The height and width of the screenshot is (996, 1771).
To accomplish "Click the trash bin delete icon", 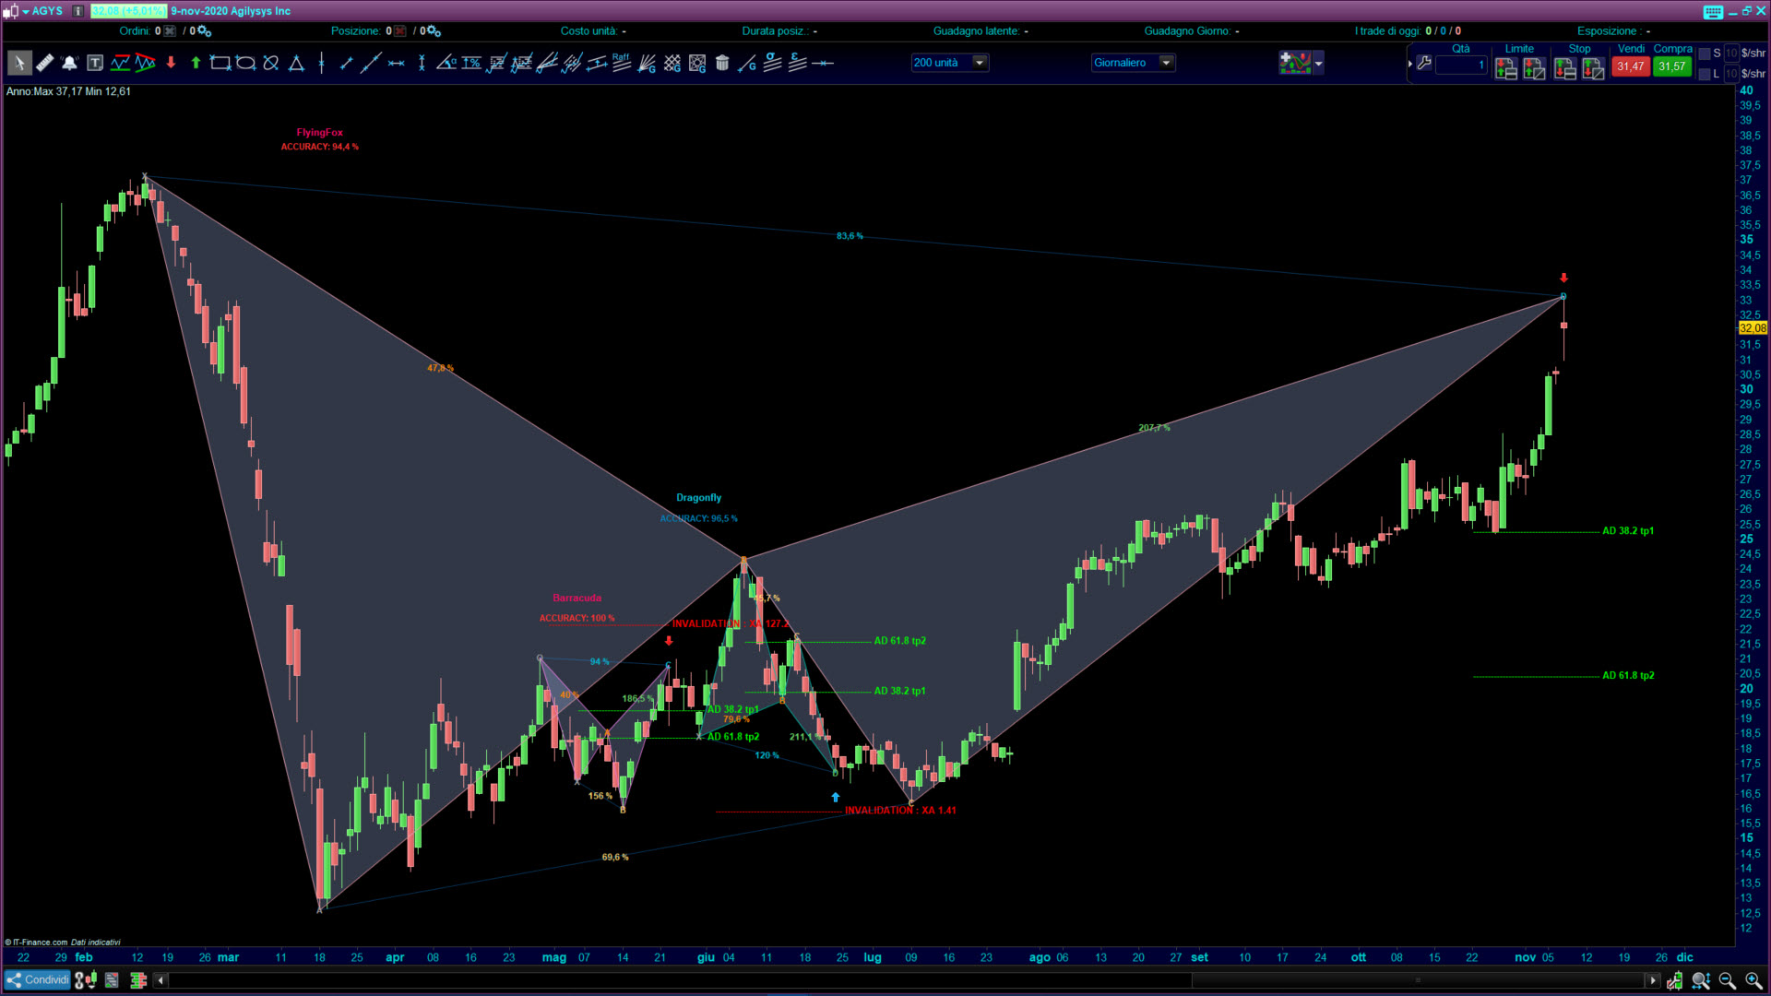I will (x=722, y=64).
